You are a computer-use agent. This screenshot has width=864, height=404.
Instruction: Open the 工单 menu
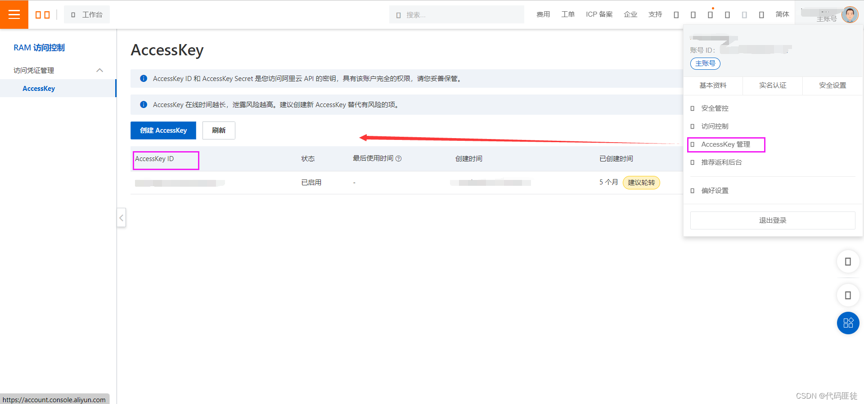tap(568, 14)
